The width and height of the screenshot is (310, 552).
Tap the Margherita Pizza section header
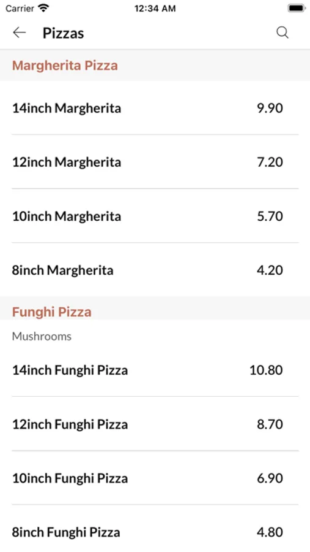click(x=65, y=66)
